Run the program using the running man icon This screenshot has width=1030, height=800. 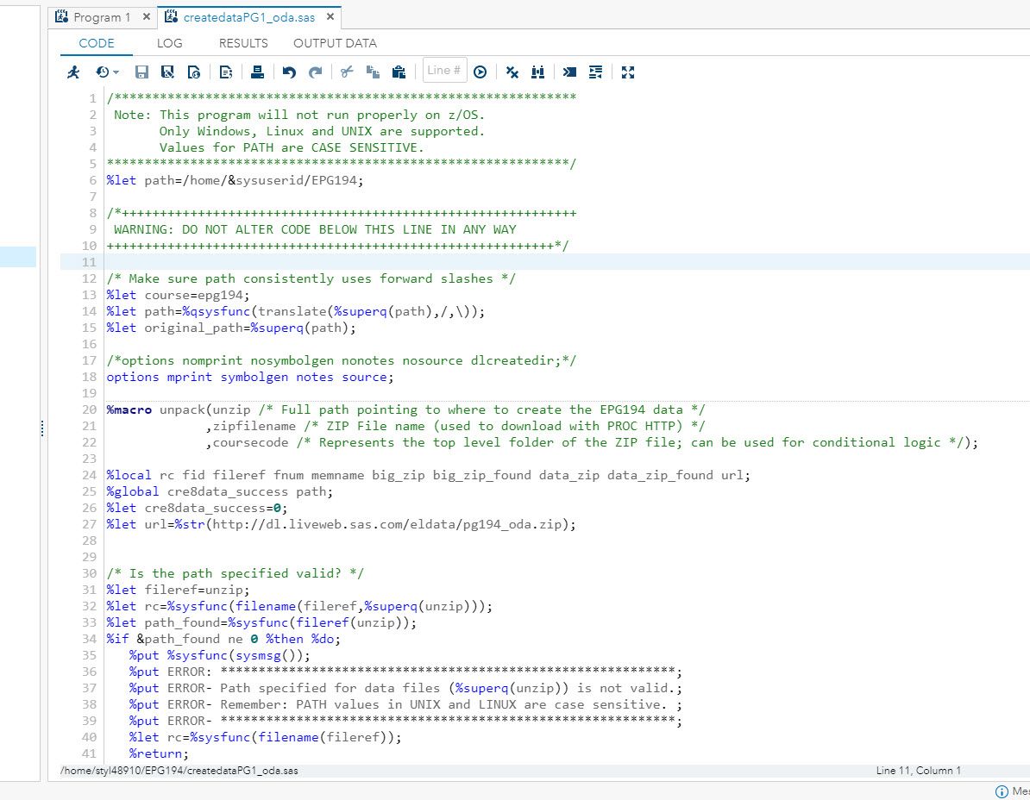coord(73,72)
